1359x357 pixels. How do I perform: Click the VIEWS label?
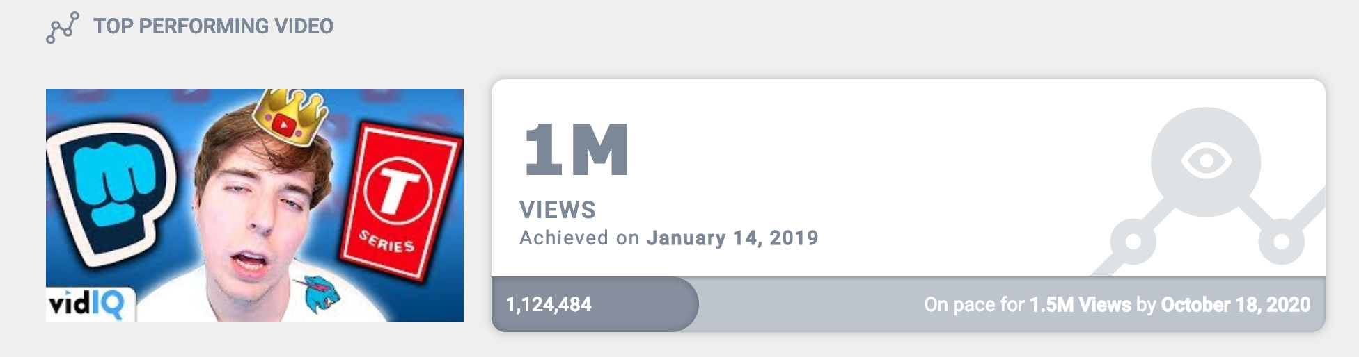tap(558, 210)
